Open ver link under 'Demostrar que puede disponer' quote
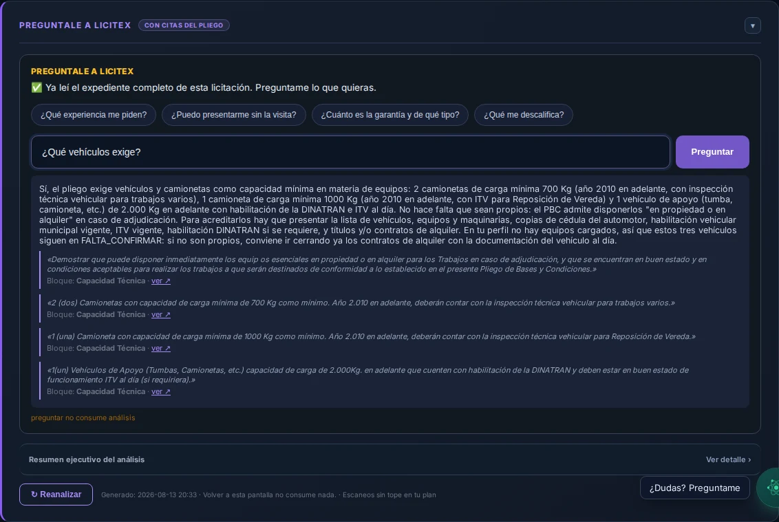This screenshot has height=522, width=779. tap(161, 281)
